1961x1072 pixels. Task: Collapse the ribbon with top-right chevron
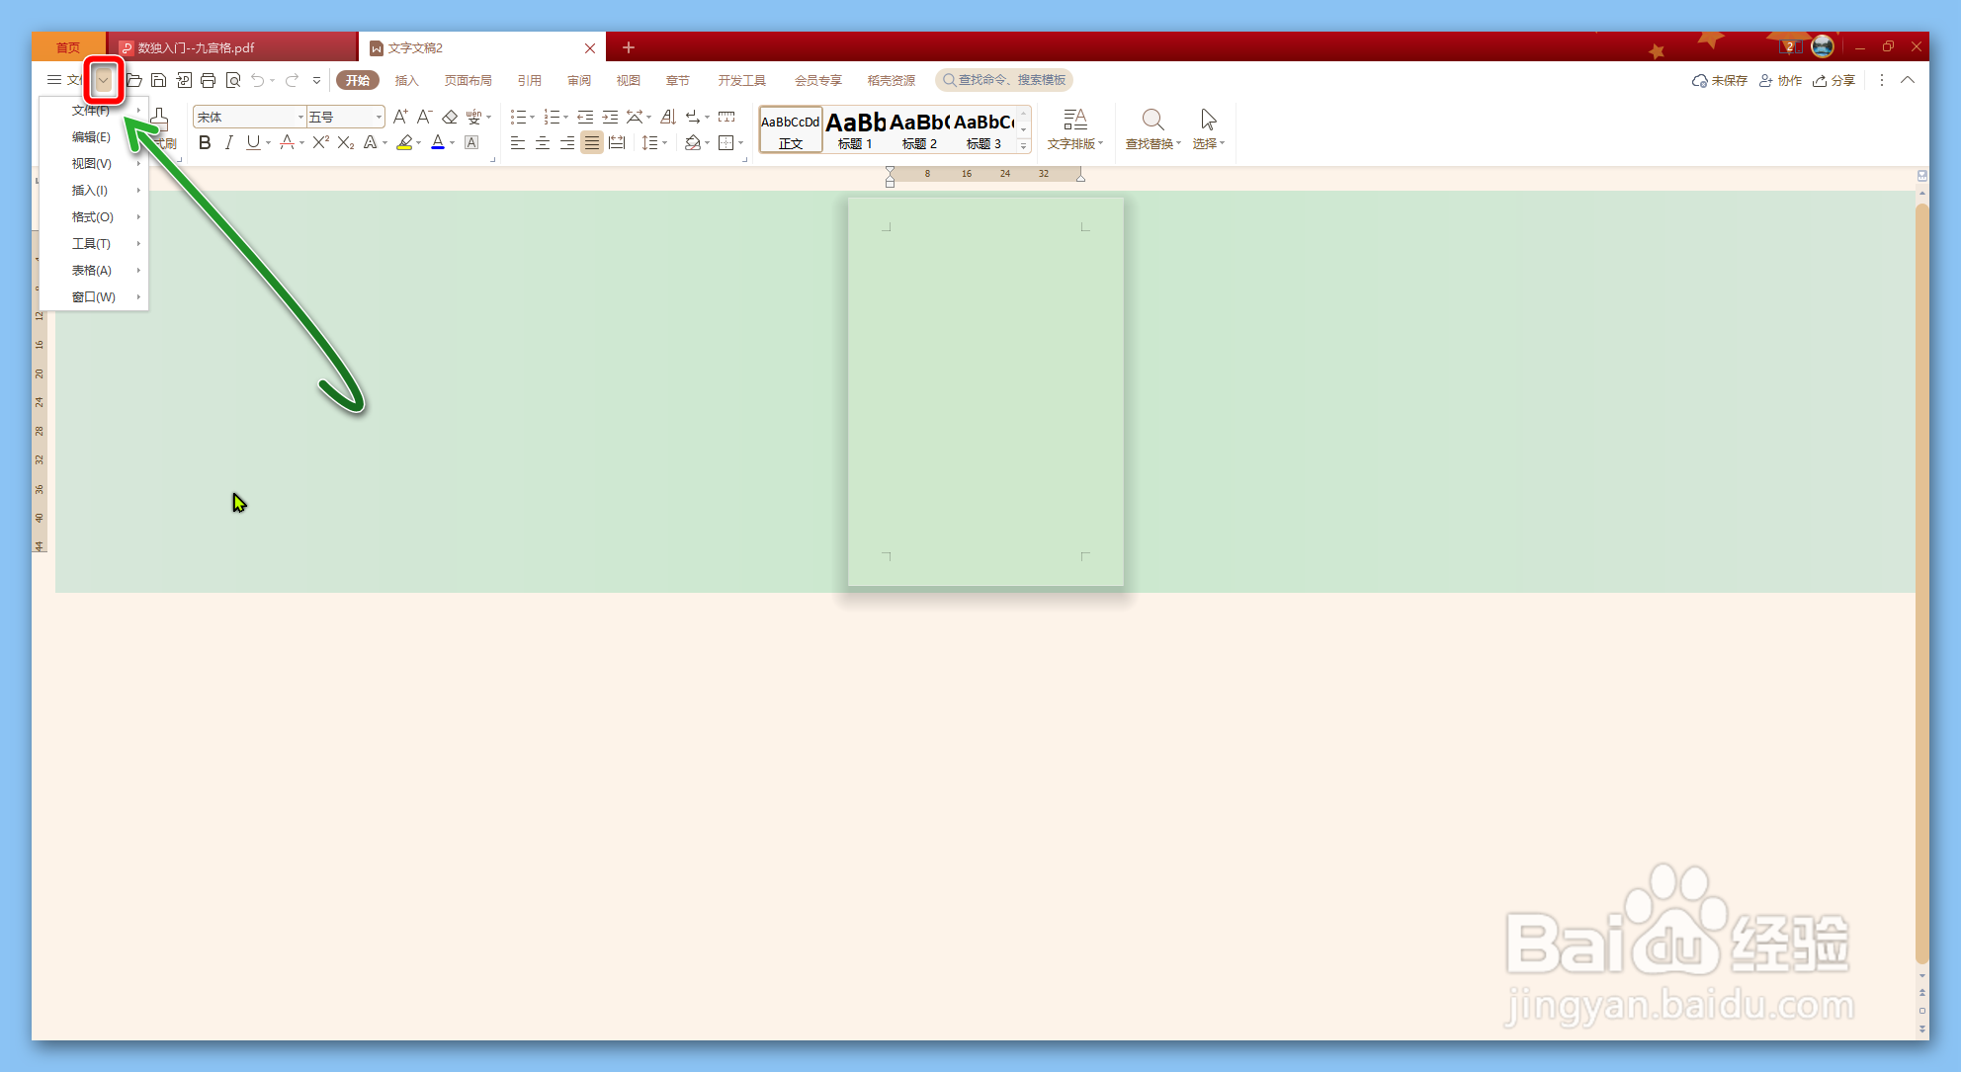pos(1908,80)
